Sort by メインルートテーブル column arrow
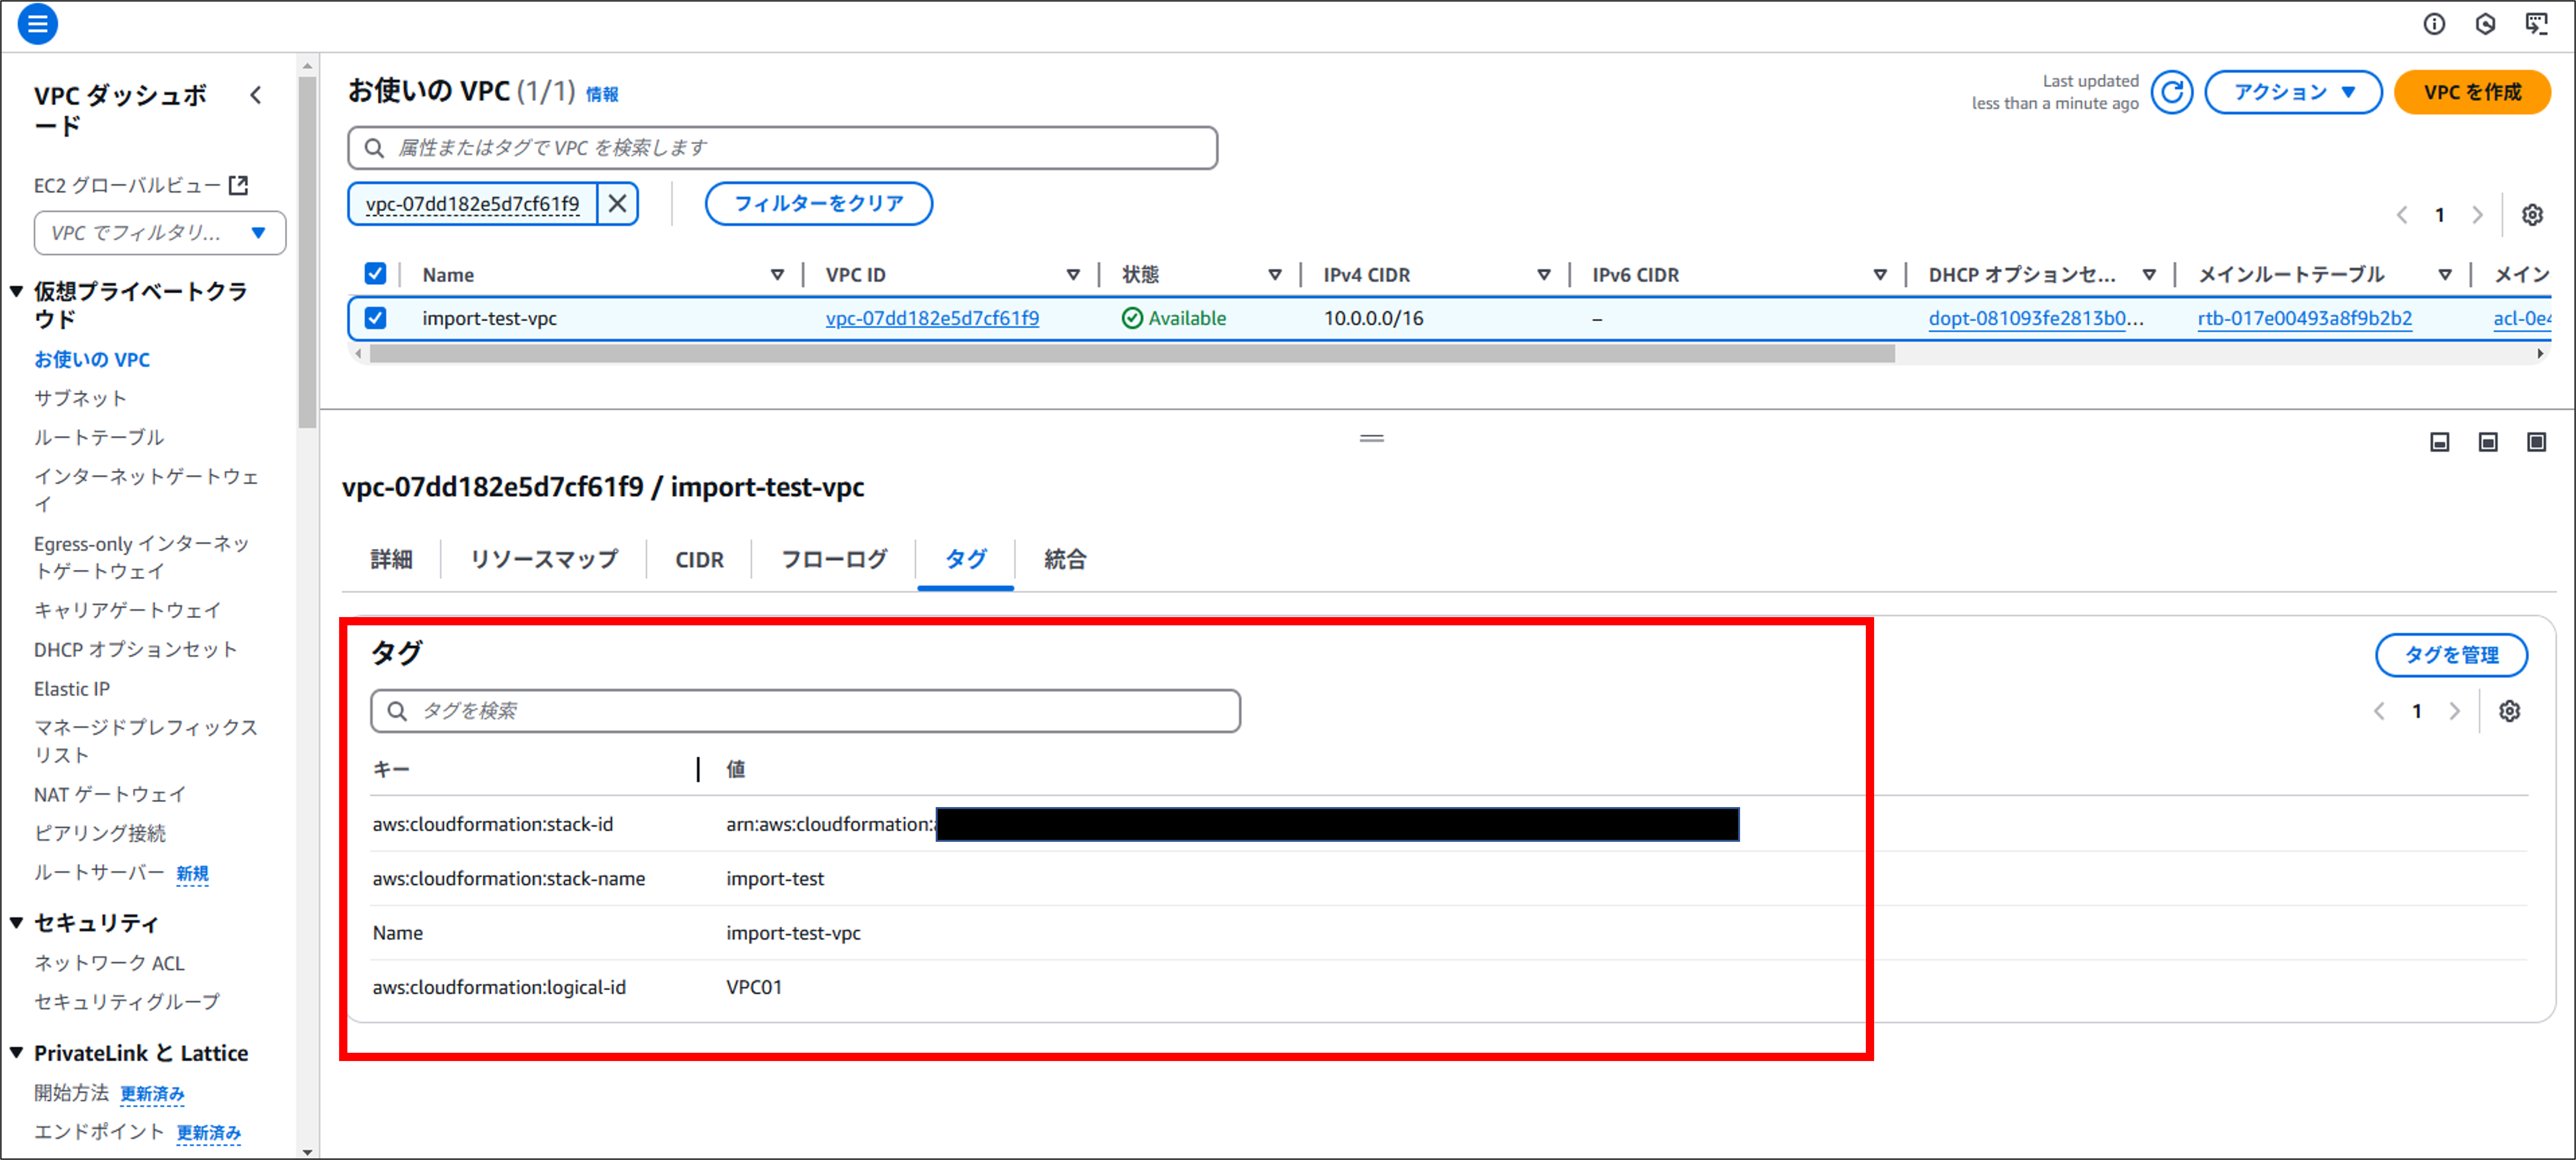This screenshot has width=2576, height=1160. click(2445, 275)
